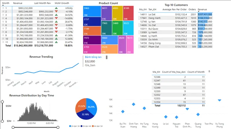
Task: Expand month 3 row in revenue matrix
Action: (3, 15)
